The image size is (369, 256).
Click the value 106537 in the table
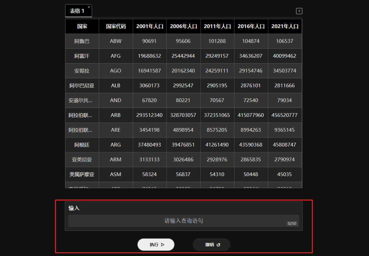tap(285, 41)
